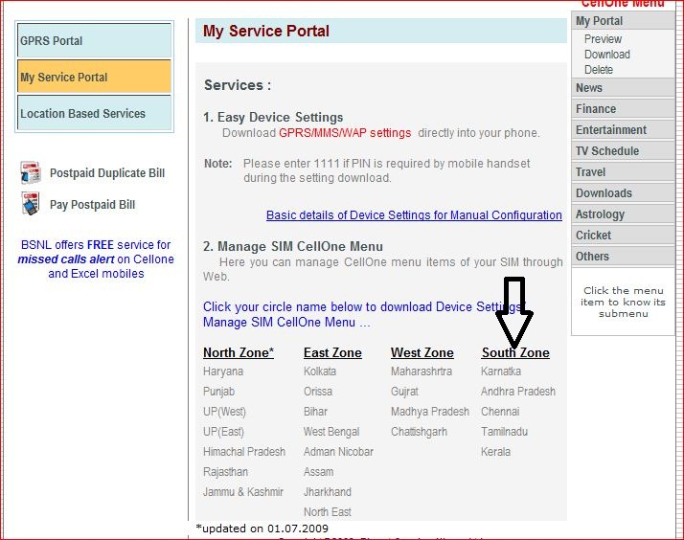Choose the Himachal Pradesh circle
Screen dimensions: 684x540
point(244,452)
